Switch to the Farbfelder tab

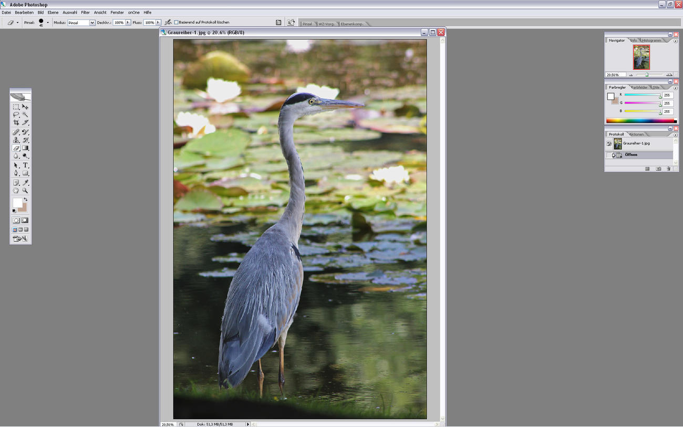point(639,87)
